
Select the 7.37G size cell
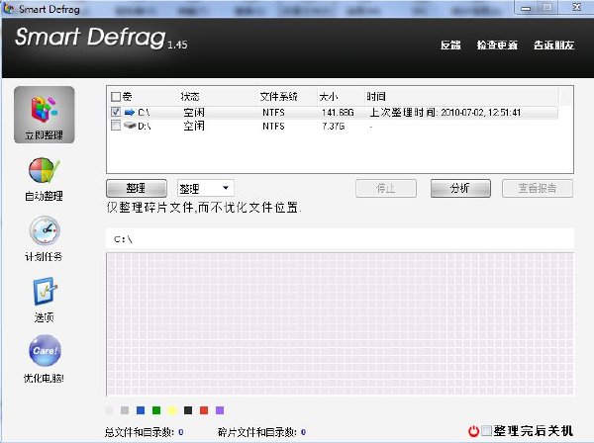334,126
